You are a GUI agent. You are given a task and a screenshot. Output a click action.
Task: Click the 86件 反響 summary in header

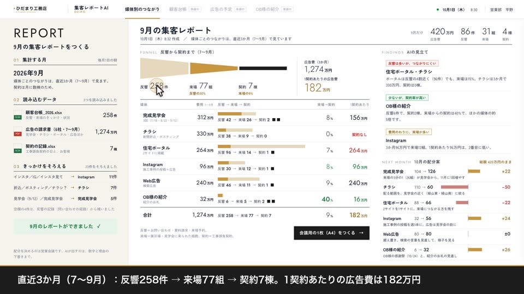468,34
